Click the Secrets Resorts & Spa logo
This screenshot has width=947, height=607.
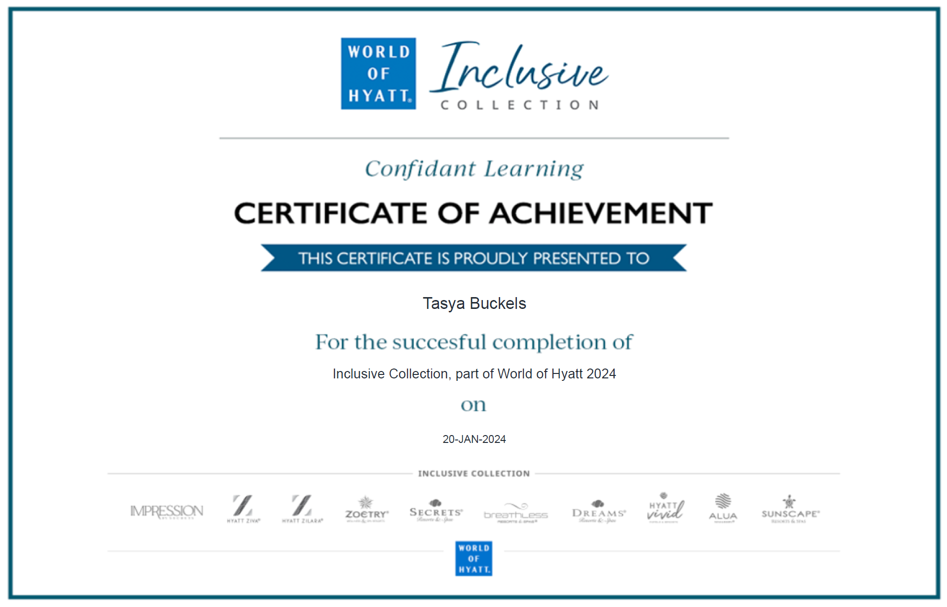pos(436,509)
